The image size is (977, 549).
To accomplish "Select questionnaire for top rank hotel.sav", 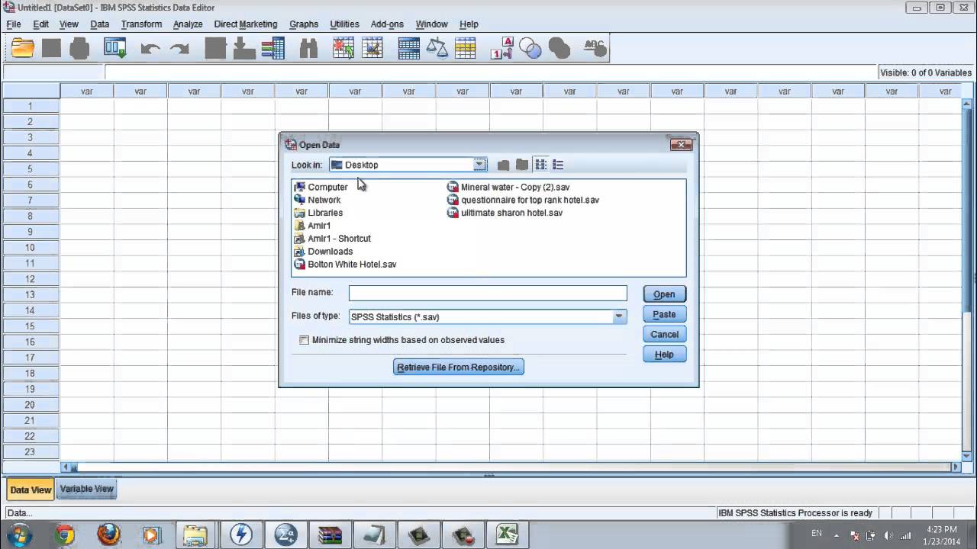I will 524,200.
